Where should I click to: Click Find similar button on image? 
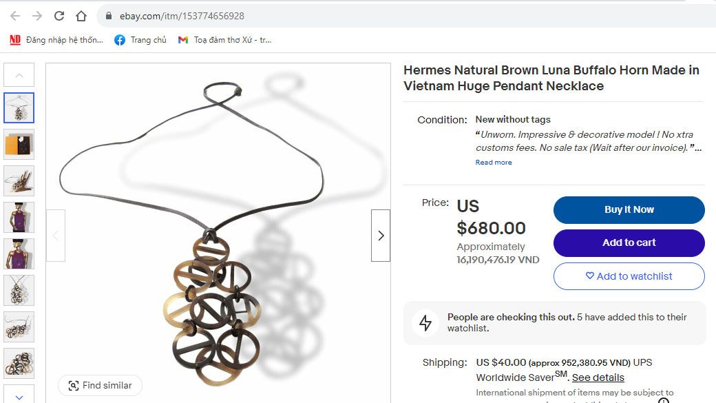[x=100, y=386]
